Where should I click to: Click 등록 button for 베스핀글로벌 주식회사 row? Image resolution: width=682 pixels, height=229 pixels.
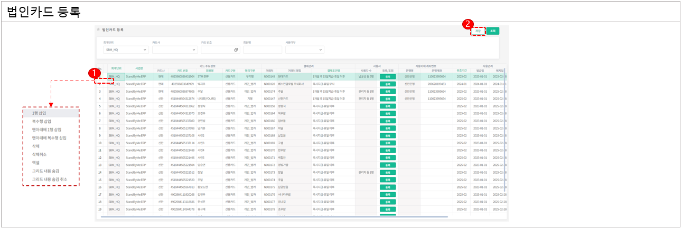click(387, 84)
